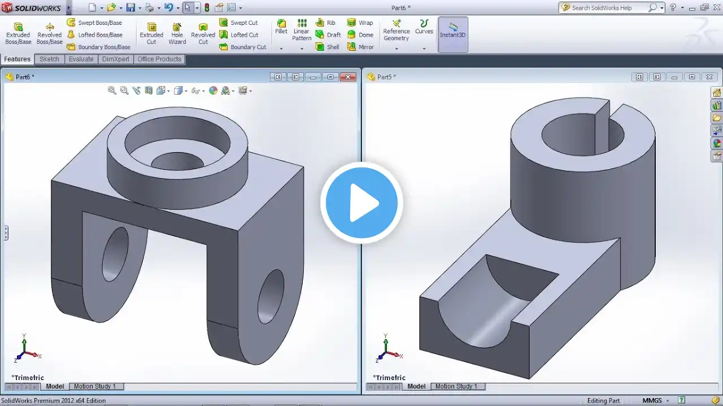Open the Options icon in top toolbar

pyautogui.click(x=230, y=7)
